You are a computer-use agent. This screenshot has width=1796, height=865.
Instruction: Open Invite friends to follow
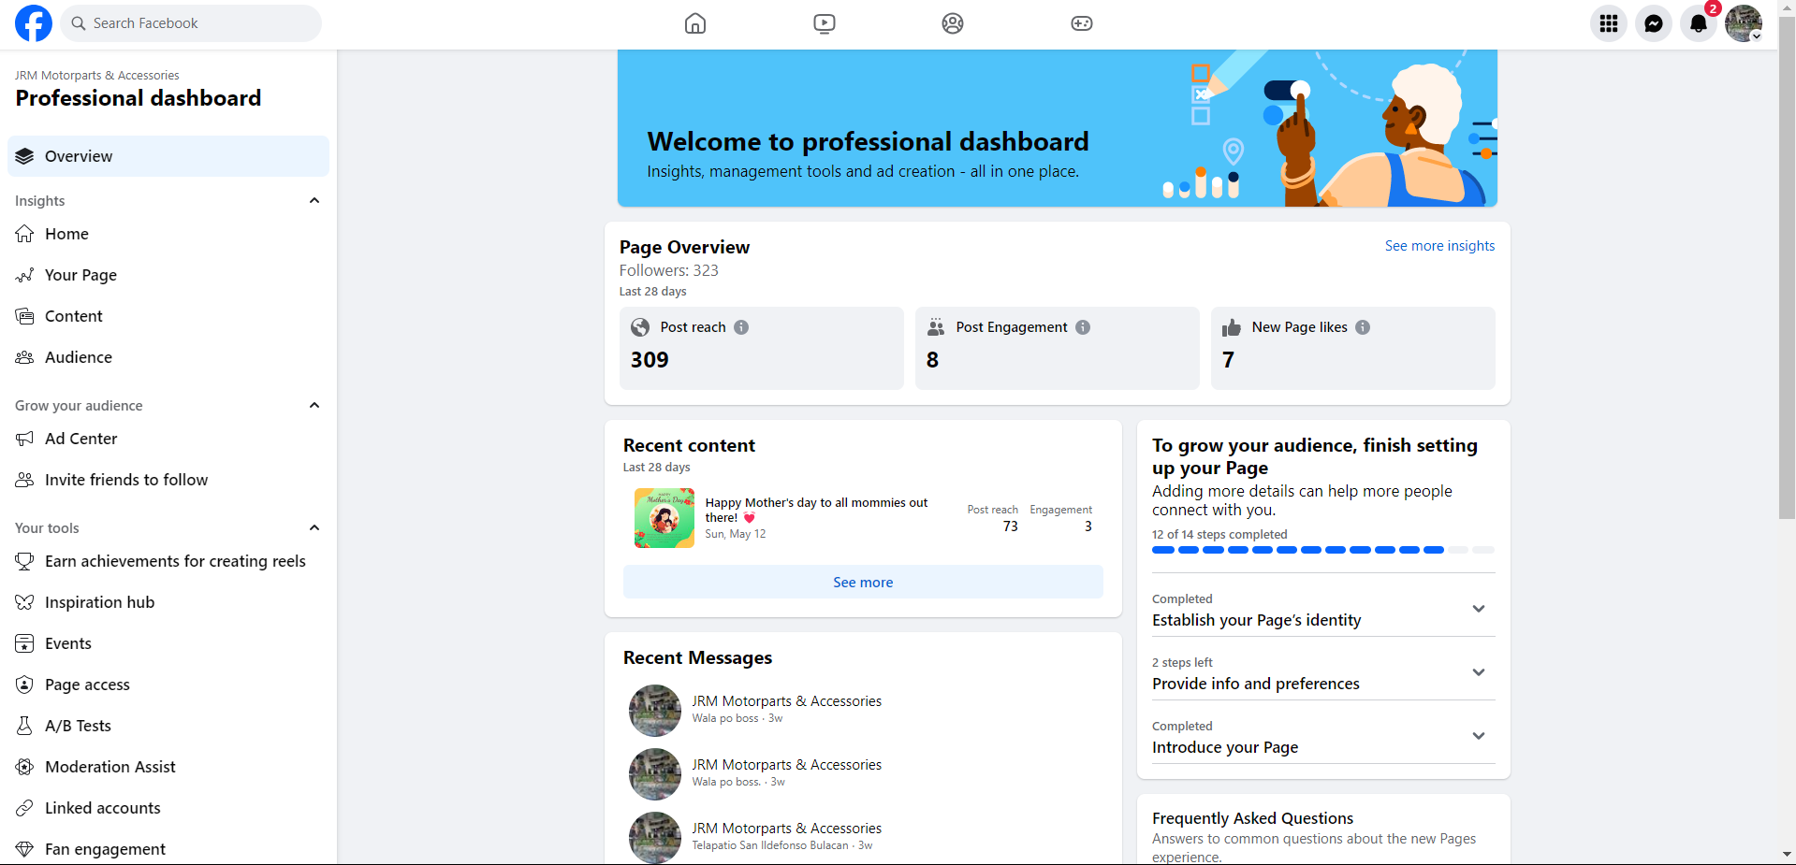click(x=168, y=480)
